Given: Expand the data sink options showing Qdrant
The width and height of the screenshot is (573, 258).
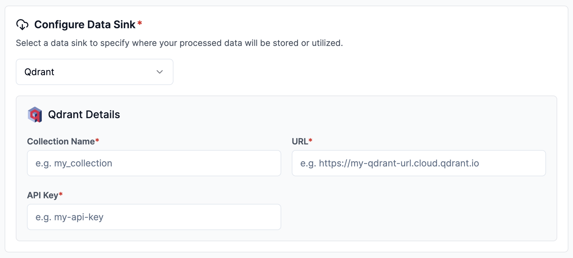Looking at the screenshot, I should (x=94, y=72).
